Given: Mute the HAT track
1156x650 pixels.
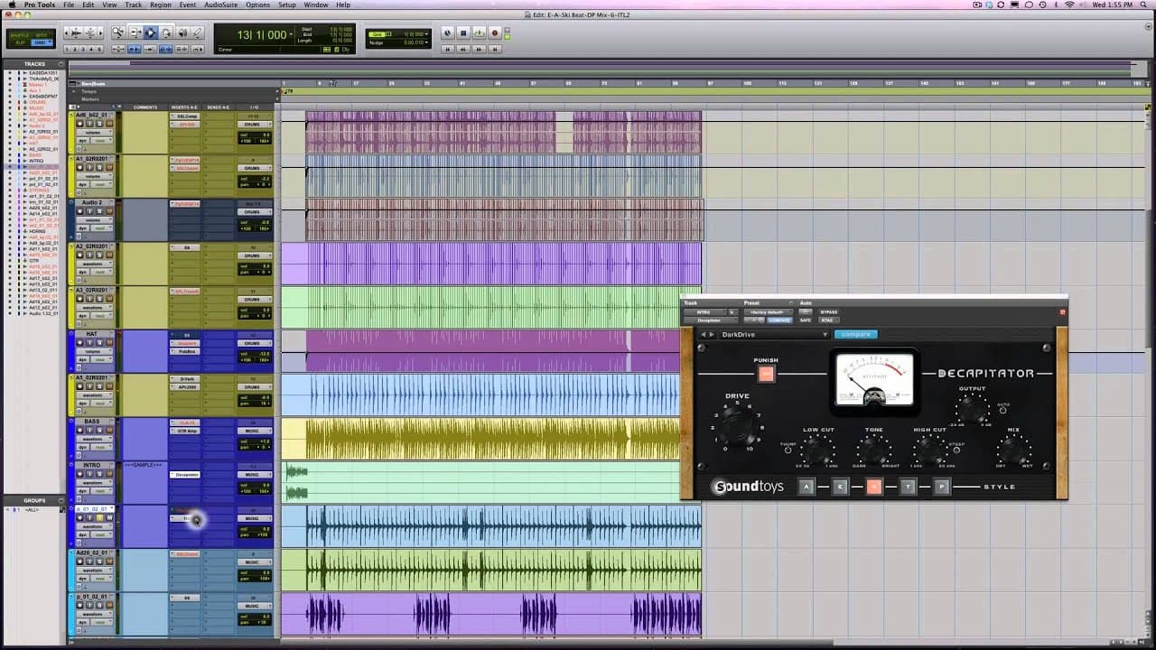Looking at the screenshot, I should (x=109, y=342).
